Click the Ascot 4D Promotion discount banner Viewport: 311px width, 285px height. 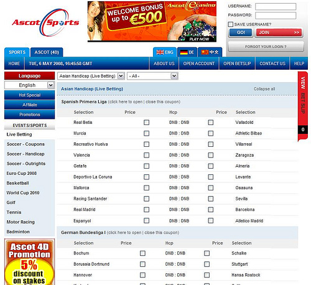coord(29,262)
